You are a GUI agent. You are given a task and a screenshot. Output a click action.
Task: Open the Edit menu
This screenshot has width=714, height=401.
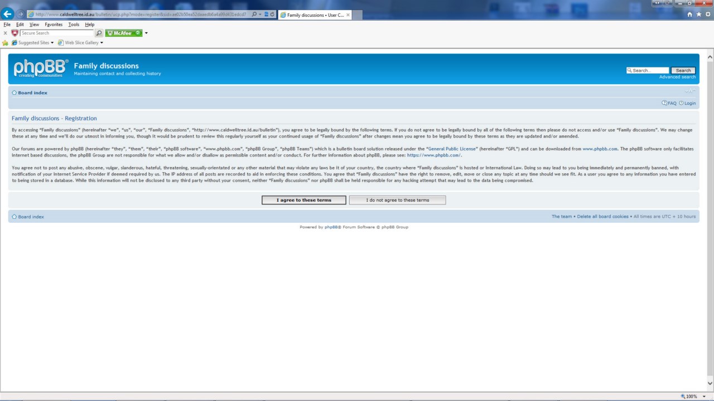click(x=20, y=25)
